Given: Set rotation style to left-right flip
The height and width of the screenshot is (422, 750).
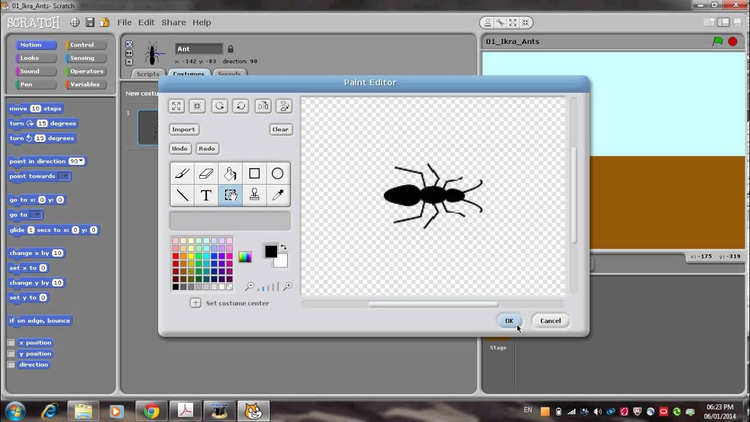Looking at the screenshot, I should [129, 53].
